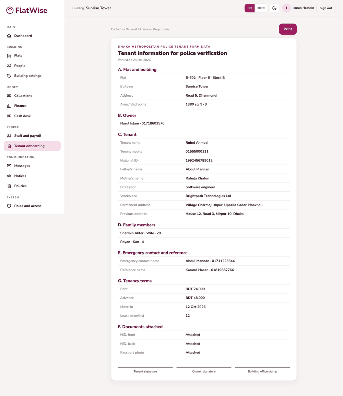Viewport: 343px width, 396px height.
Task: Click family member Sharmin Akter · Wife · 29
Action: pos(140,233)
